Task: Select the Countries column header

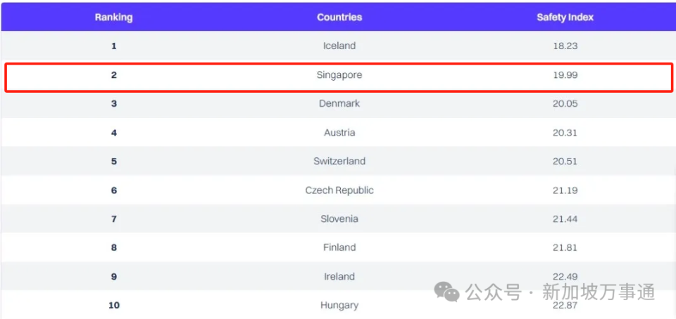Action: [339, 17]
